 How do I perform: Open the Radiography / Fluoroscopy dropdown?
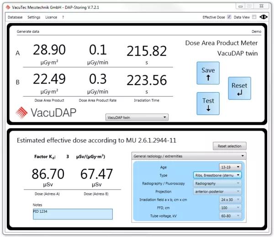(217, 183)
